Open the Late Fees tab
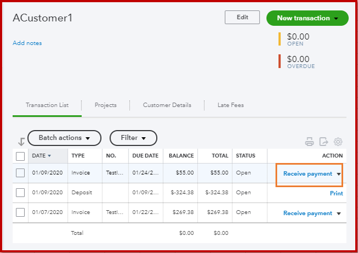The height and width of the screenshot is (253, 358). point(230,105)
